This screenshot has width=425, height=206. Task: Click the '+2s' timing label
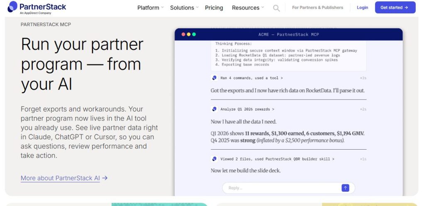[x=363, y=109]
